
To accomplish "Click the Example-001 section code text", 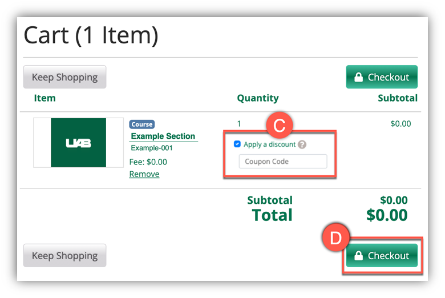I will pos(152,148).
